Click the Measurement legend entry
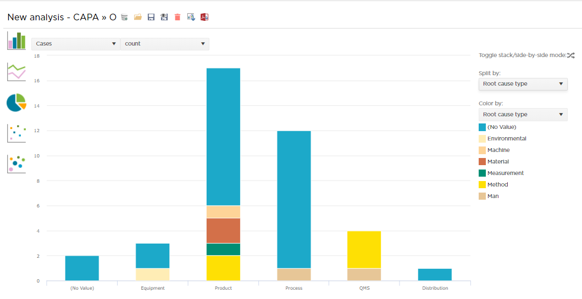Screen dimensions: 582x299 pyautogui.click(x=505, y=173)
